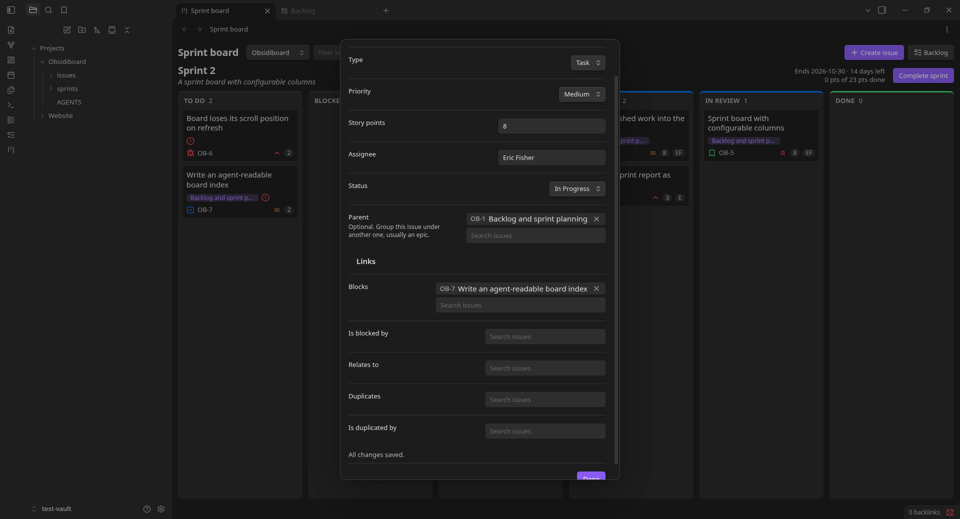The height and width of the screenshot is (519, 960).
Task: Open the bookmarks icon in sidebar header
Action: click(x=64, y=10)
